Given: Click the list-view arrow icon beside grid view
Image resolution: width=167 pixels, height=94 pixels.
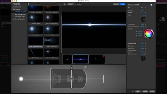Looking at the screenshot, I should (63, 4).
